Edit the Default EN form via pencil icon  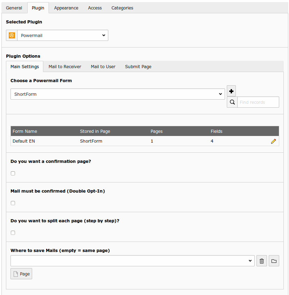pyautogui.click(x=274, y=141)
